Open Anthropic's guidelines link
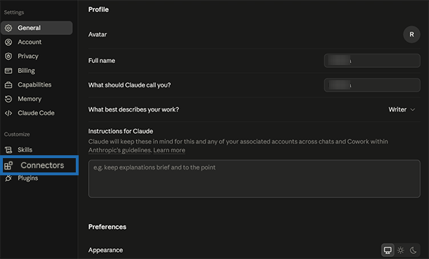 pyautogui.click(x=119, y=150)
